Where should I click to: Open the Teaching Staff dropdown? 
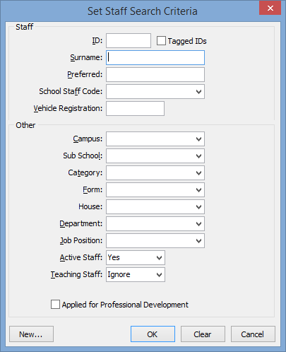click(136, 274)
